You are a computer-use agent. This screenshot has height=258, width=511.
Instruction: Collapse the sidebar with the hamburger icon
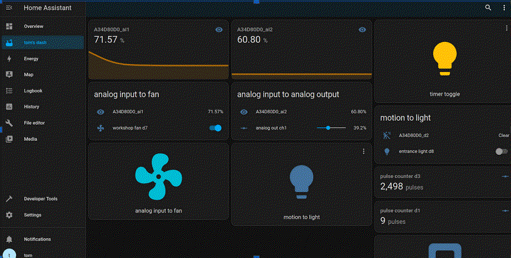pos(9,7)
